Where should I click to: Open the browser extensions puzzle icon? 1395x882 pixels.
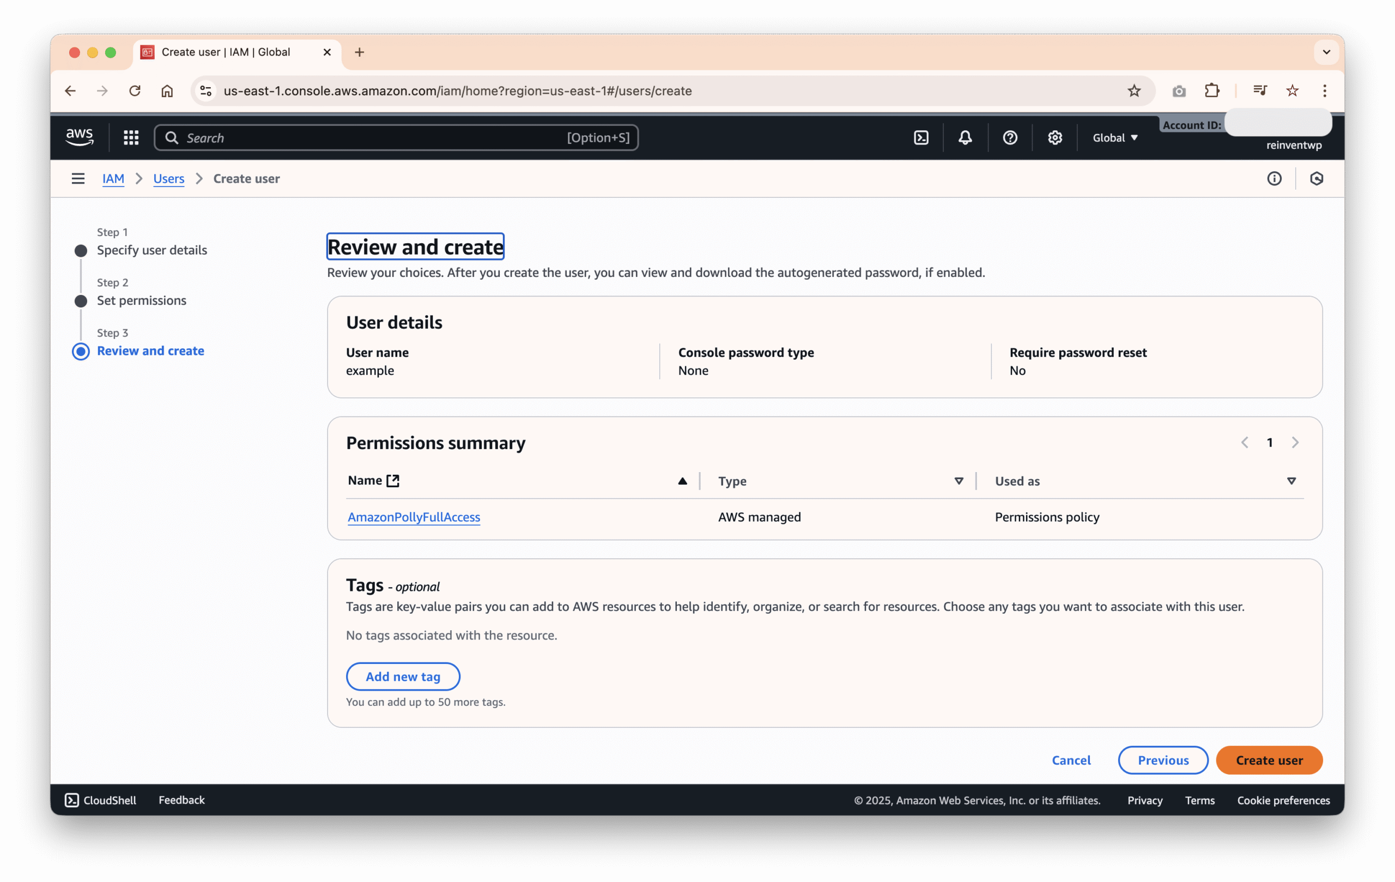pyautogui.click(x=1211, y=90)
